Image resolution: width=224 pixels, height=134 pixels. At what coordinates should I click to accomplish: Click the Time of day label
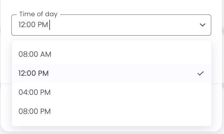tap(38, 14)
